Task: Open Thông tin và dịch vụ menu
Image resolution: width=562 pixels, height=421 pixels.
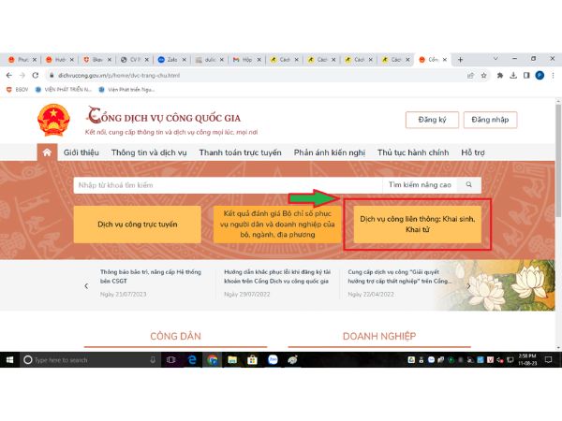Action: tap(149, 152)
